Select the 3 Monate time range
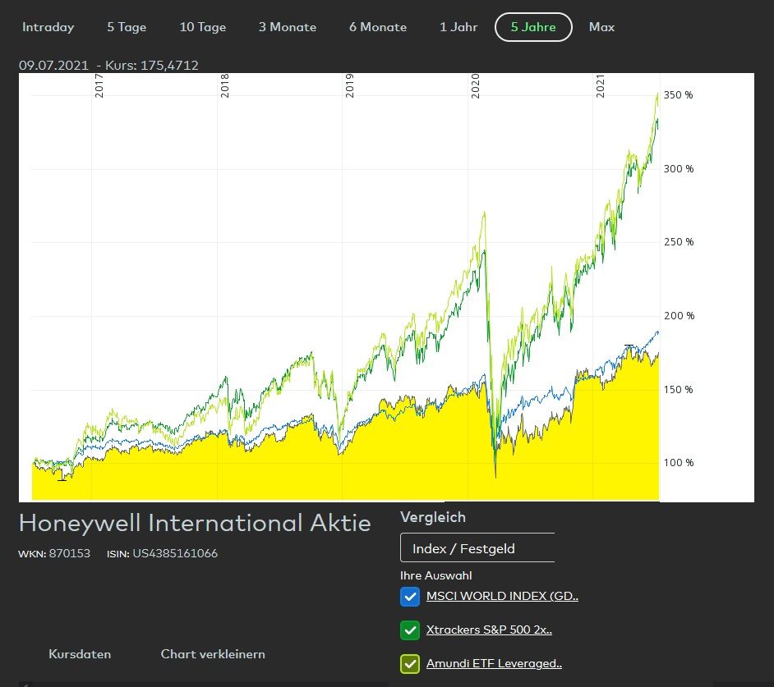 coord(287,27)
